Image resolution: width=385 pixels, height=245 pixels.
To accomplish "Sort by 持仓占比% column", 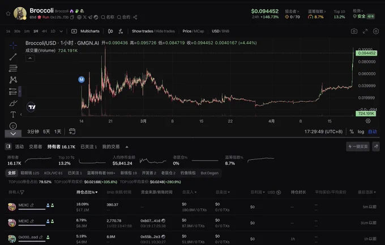I will [87, 192].
